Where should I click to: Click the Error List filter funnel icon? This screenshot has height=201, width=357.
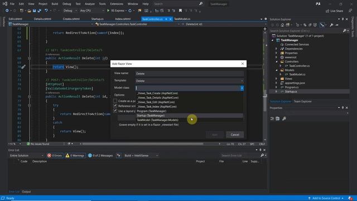point(119,155)
